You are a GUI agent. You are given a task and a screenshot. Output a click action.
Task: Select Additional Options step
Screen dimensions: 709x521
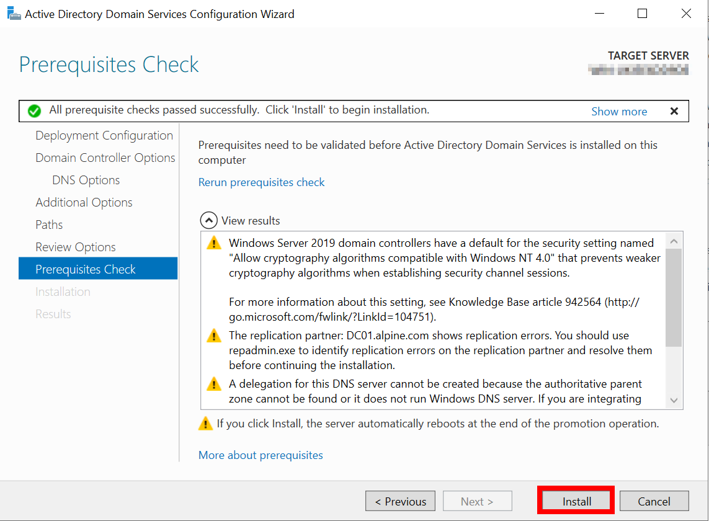[84, 202]
